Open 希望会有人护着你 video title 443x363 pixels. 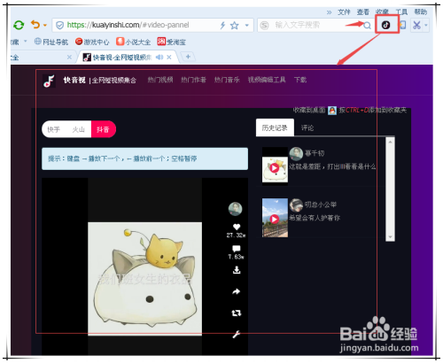(315, 218)
